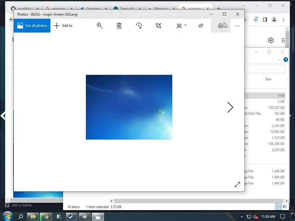
Task: Open the notification center icon
Action: click(x=283, y=217)
